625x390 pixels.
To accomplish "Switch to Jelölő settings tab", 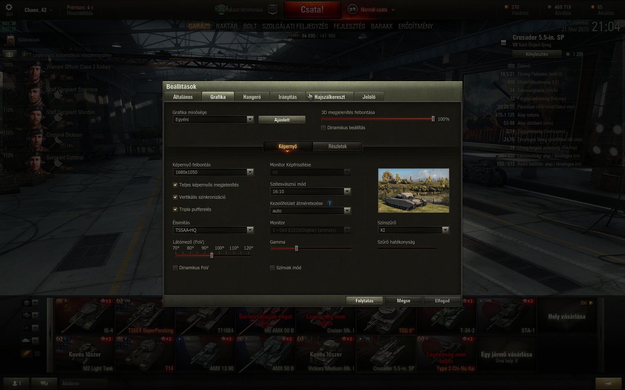I will click(x=369, y=97).
